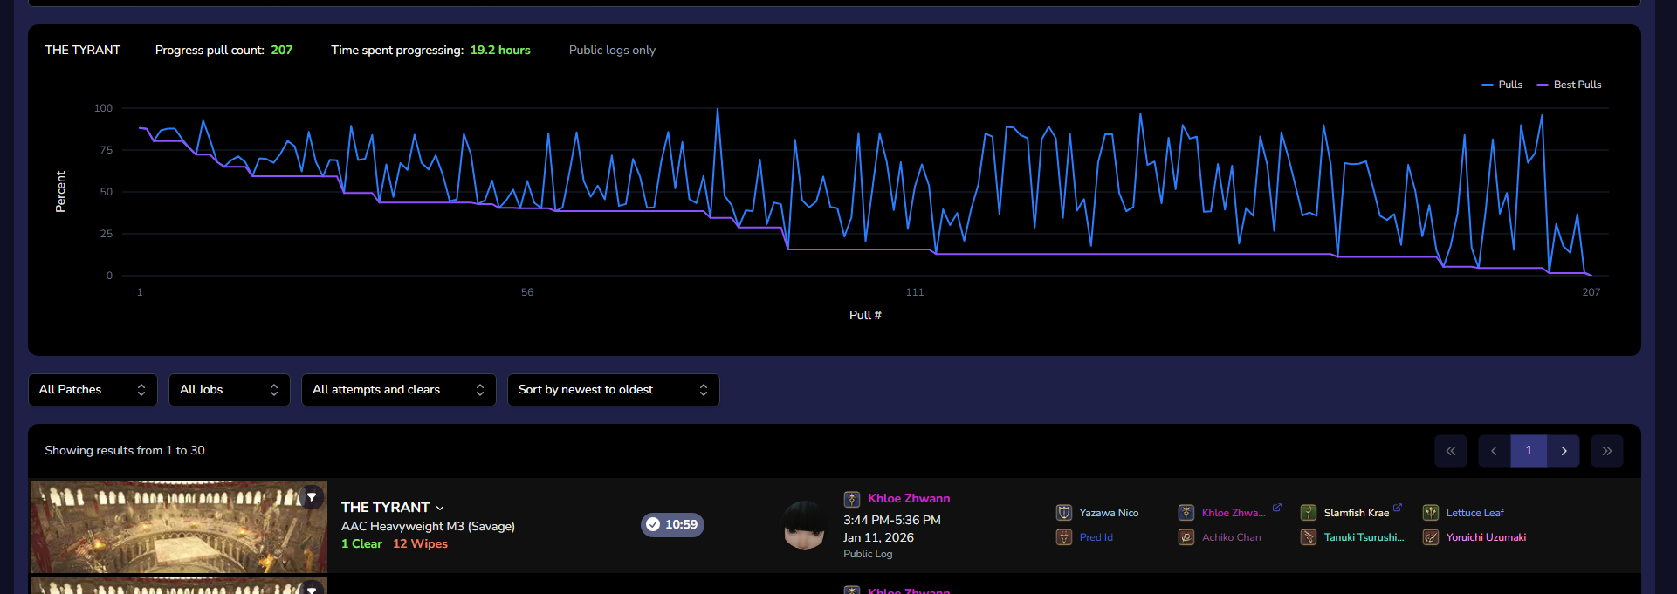Open Khloe Zhwa... party member link
The width and height of the screenshot is (1677, 594).
[x=1233, y=513]
